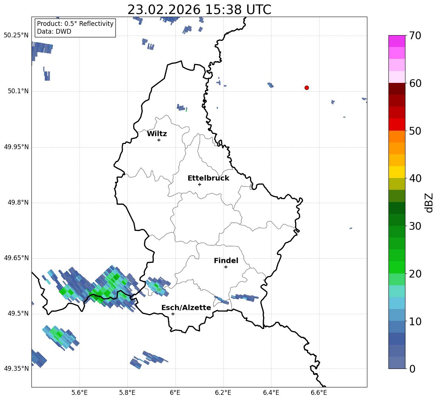This screenshot has width=438, height=400.
Task: Click the dBZ colorbar axis label
Action: pos(429,202)
